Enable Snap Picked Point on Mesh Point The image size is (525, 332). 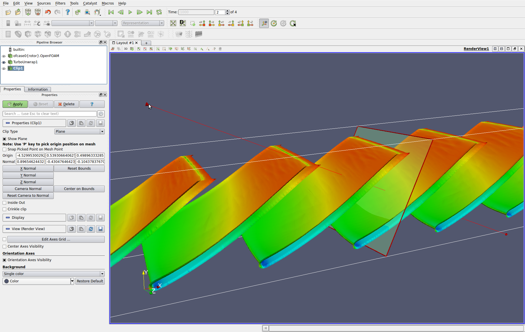[x=5, y=149]
